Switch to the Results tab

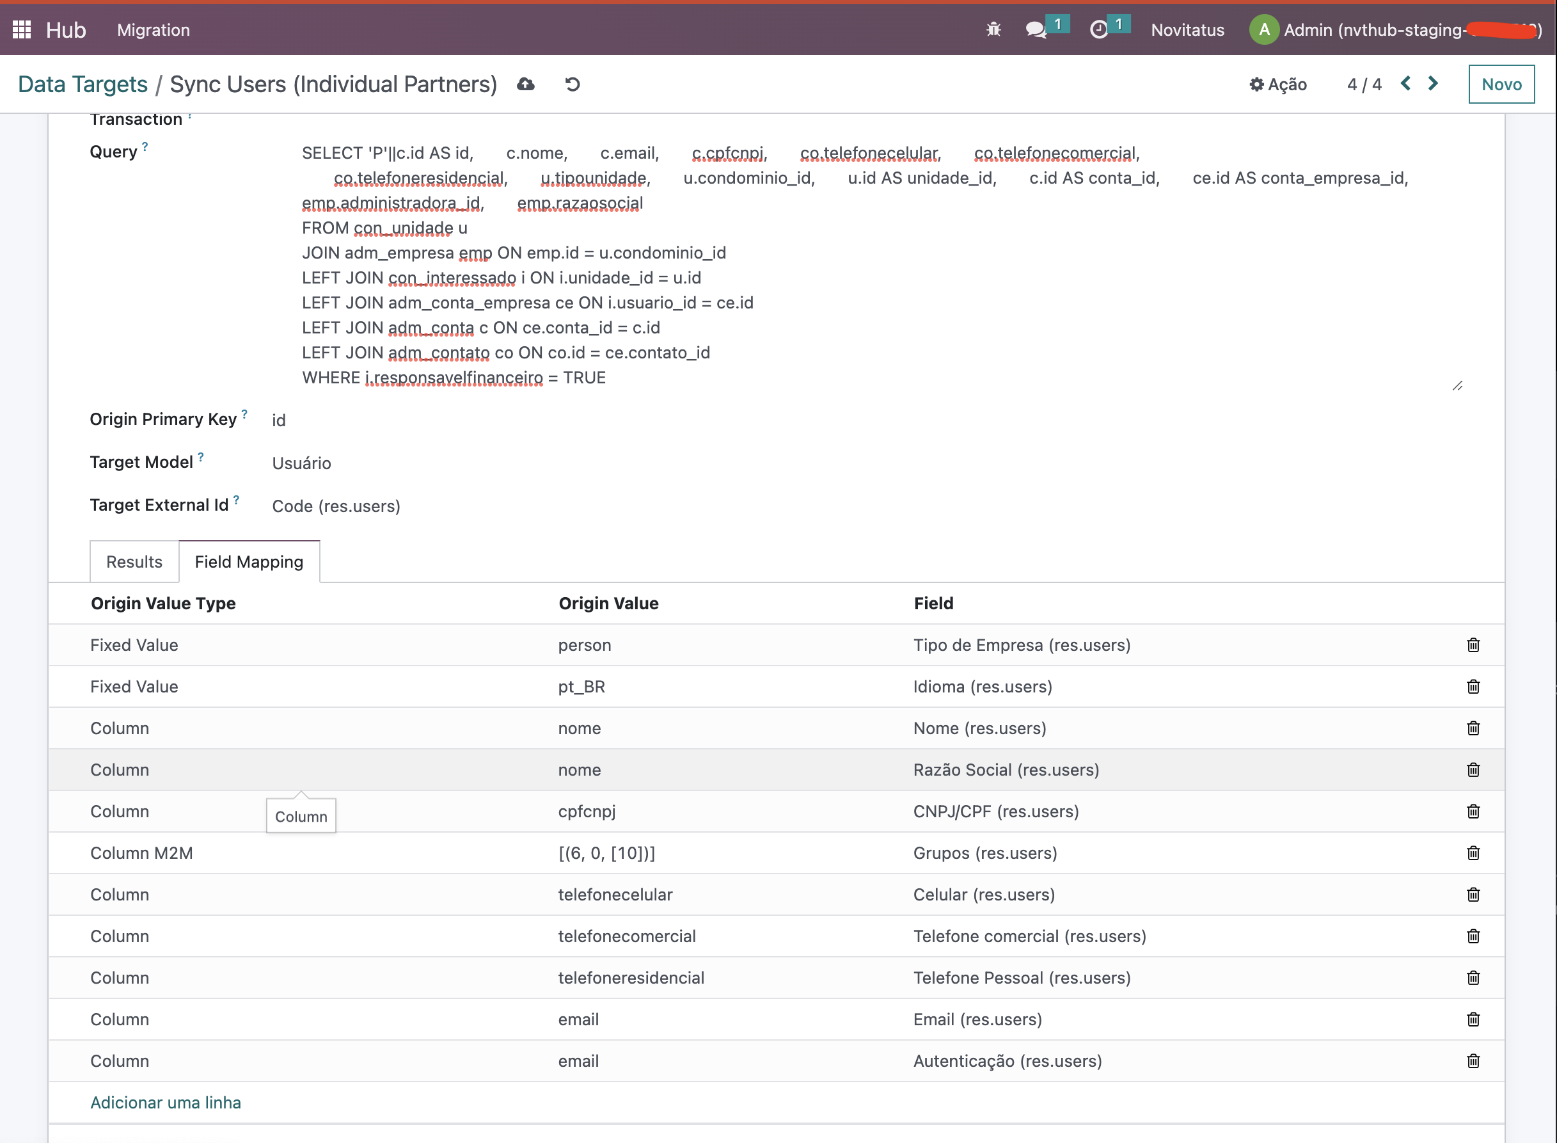[134, 561]
